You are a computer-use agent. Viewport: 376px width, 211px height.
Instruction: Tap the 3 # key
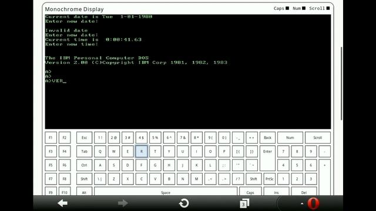[x=127, y=138]
